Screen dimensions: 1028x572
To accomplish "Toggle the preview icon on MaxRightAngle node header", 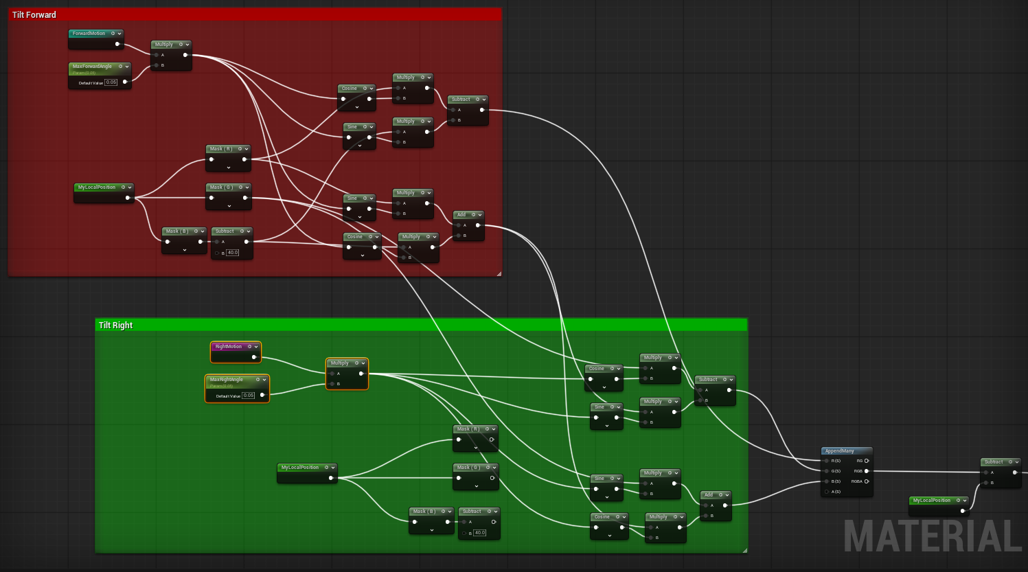I will click(258, 380).
